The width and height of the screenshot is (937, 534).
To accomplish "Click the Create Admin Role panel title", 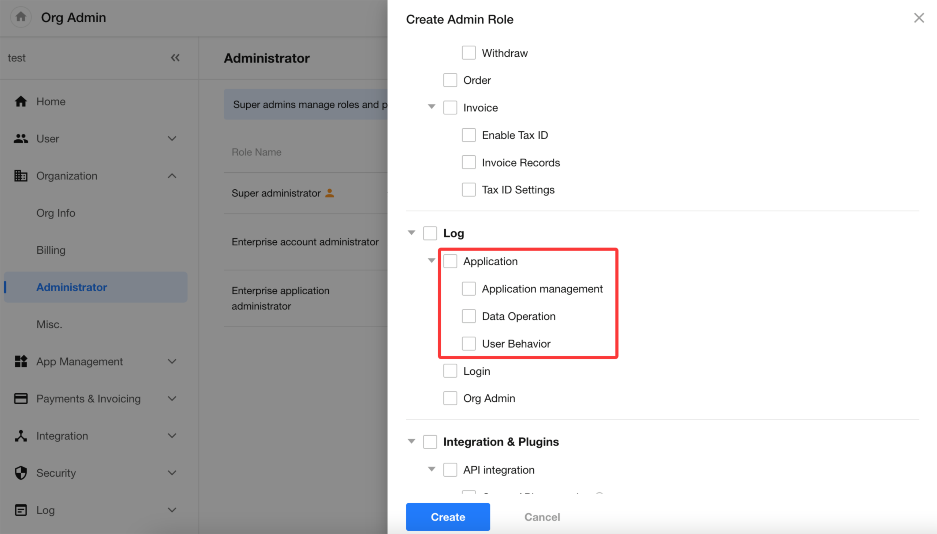I will pos(460,19).
